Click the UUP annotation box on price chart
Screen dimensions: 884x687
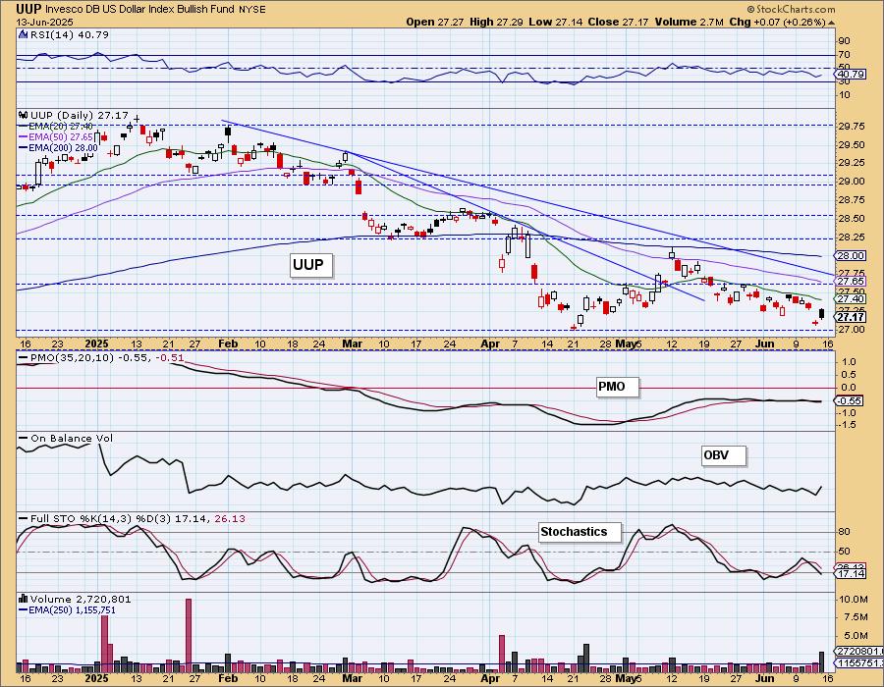pyautogui.click(x=311, y=265)
